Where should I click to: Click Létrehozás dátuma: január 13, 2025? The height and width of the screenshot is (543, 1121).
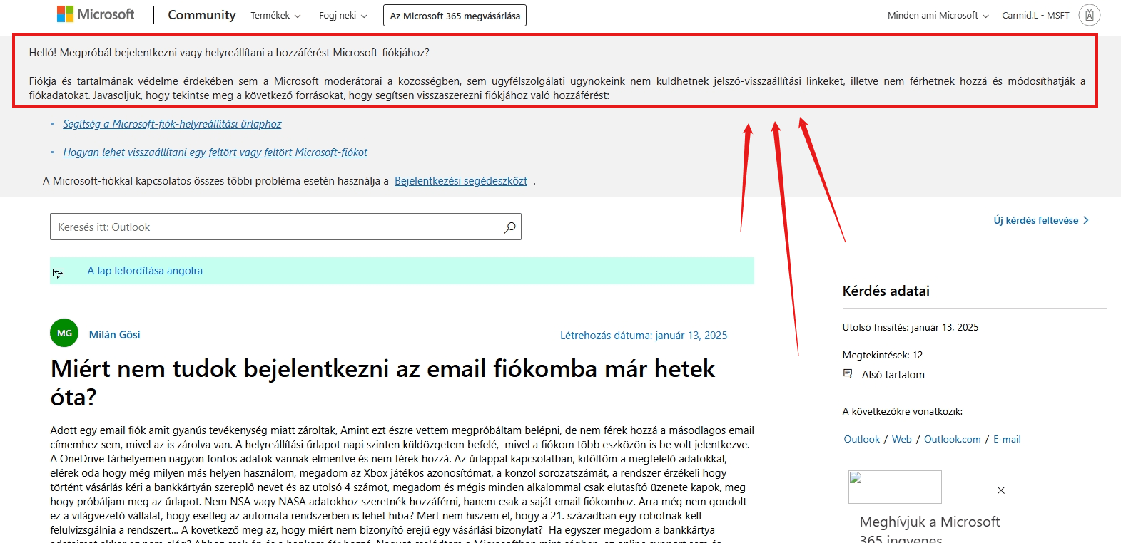pos(643,336)
